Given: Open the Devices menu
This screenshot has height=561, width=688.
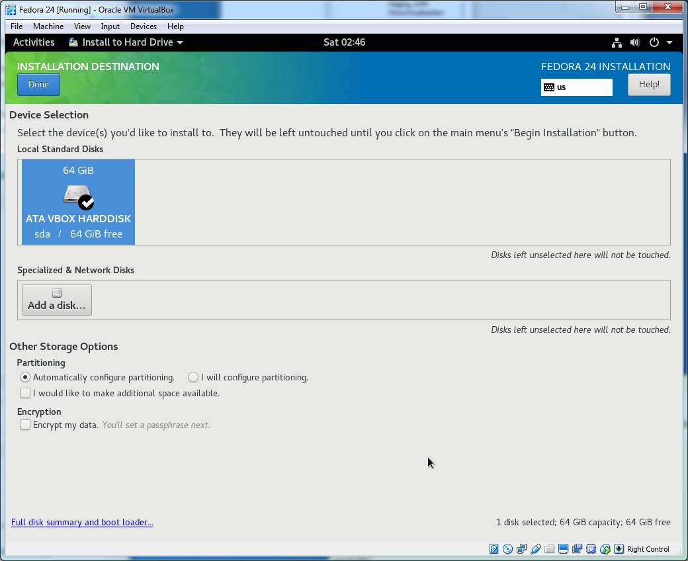Looking at the screenshot, I should [x=144, y=26].
